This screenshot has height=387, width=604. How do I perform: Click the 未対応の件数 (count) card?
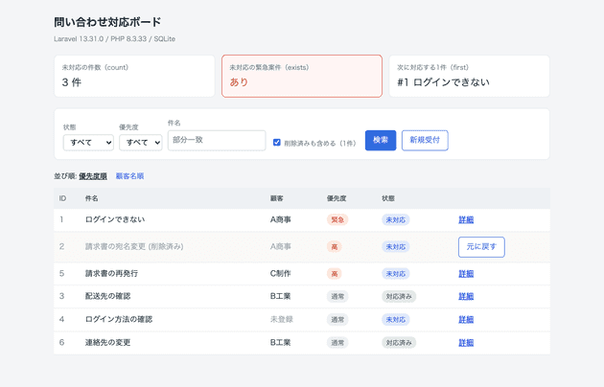point(134,77)
